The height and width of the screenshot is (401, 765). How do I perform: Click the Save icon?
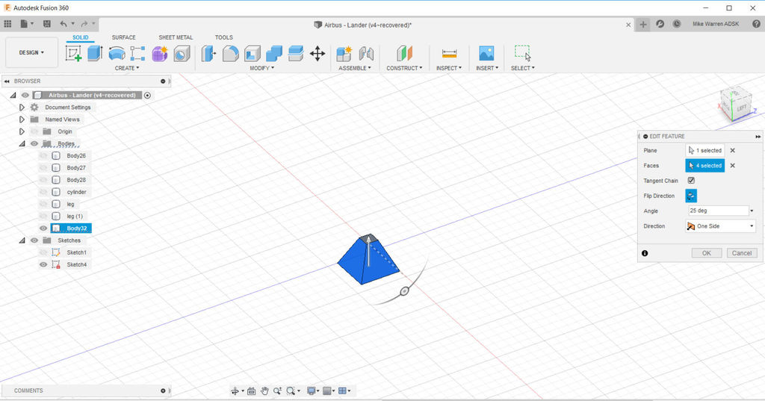point(47,23)
